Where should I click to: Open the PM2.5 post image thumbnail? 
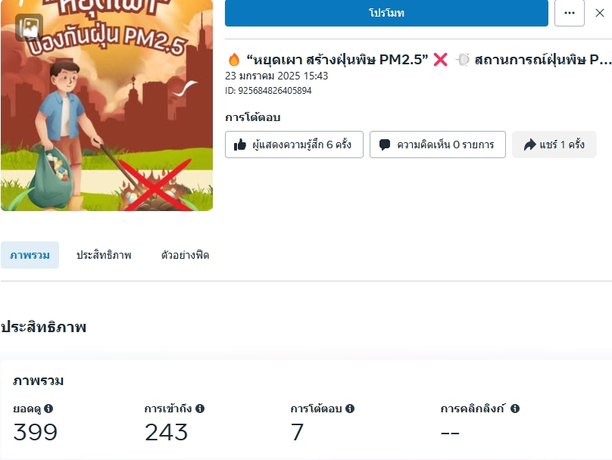pos(107,105)
